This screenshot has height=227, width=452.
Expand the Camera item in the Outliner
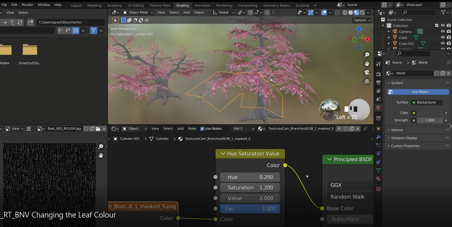[x=388, y=32]
